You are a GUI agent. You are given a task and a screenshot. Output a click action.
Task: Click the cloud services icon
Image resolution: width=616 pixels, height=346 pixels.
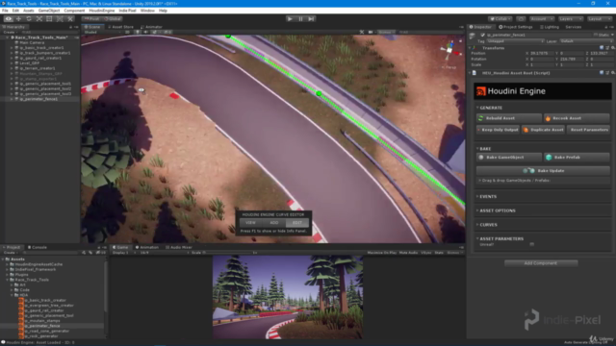click(521, 19)
